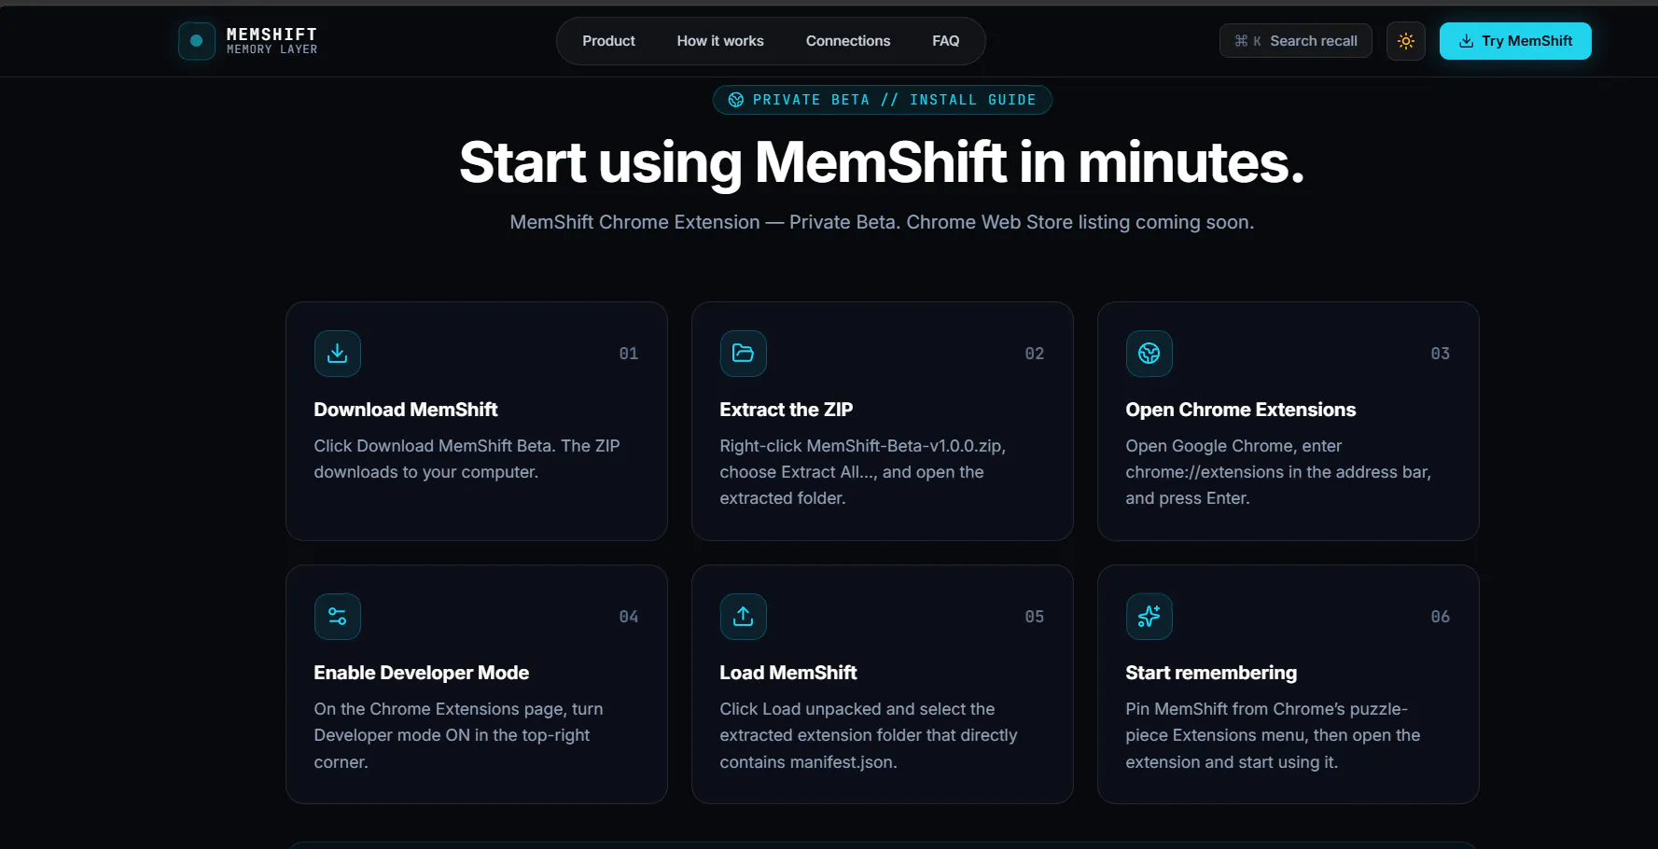Viewport: 1658px width, 849px height.
Task: Click the command K shortcut hint
Action: point(1247,41)
